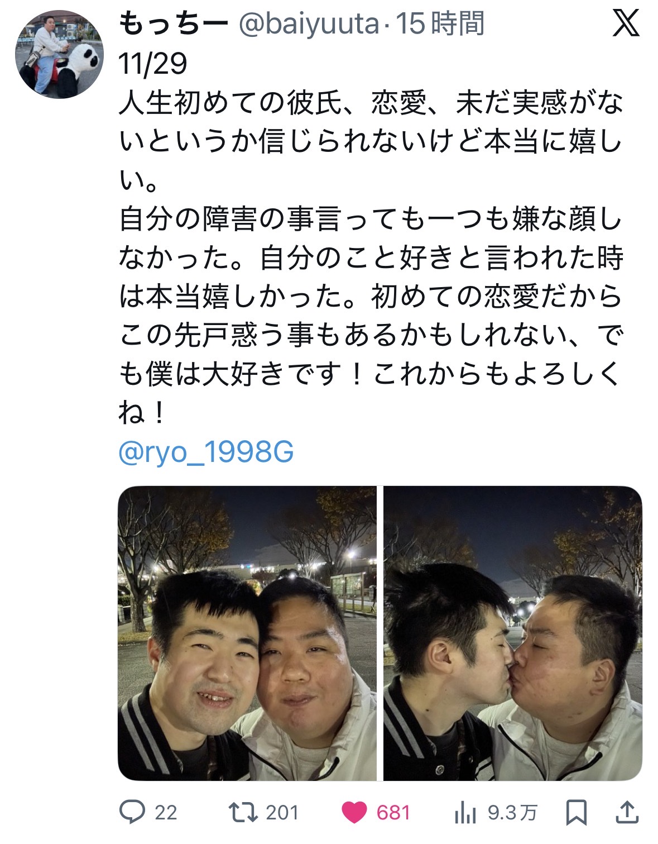
Task: Click the 681 likes count
Action: 393,813
